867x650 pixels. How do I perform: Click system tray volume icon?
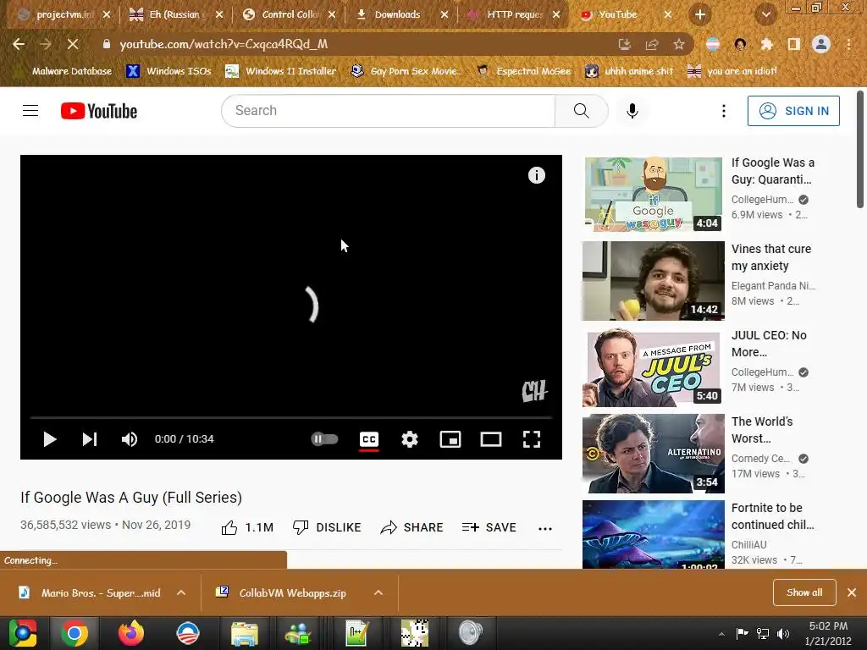[x=783, y=634]
